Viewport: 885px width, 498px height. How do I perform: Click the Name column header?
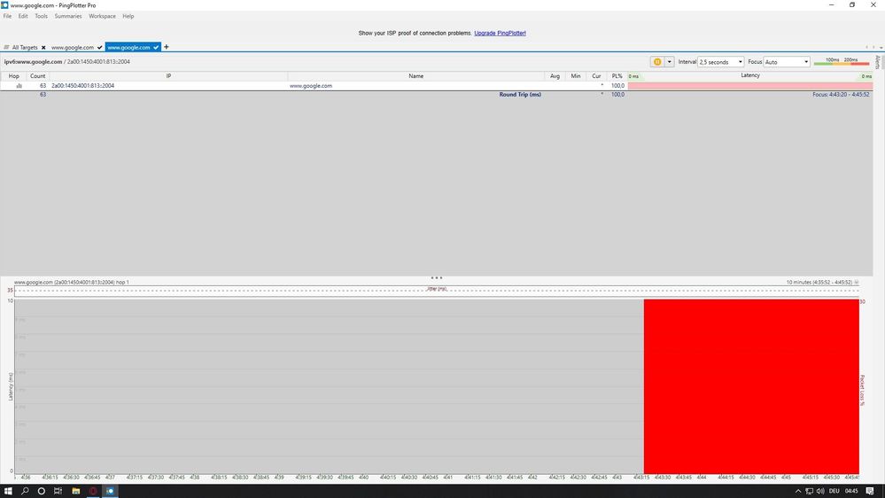click(416, 76)
